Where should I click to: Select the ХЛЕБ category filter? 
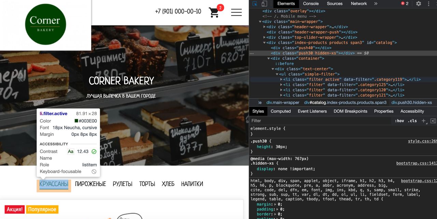[168, 184]
